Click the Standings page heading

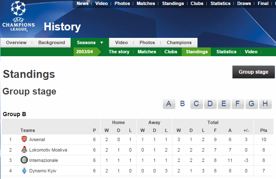tap(29, 74)
